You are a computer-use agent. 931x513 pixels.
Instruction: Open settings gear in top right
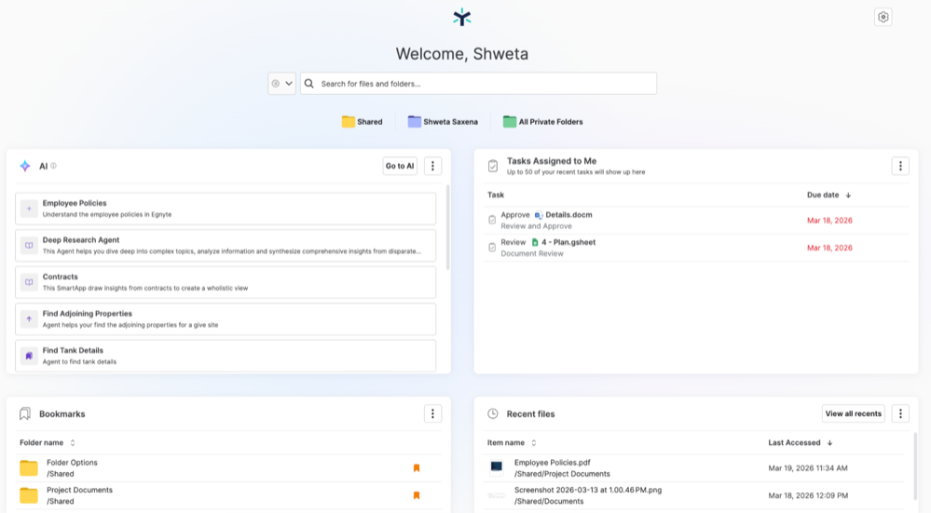coord(883,17)
